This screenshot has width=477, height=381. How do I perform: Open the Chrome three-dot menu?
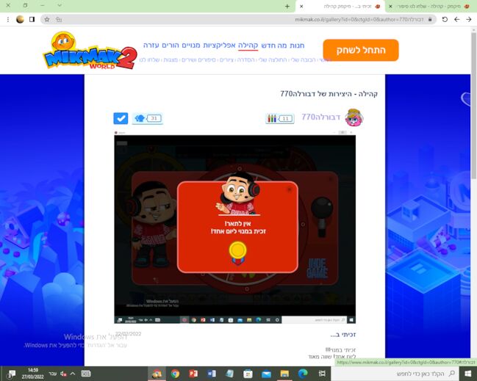[x=8, y=19]
